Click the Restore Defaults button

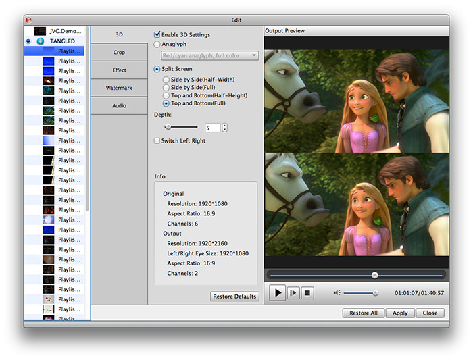coord(234,297)
